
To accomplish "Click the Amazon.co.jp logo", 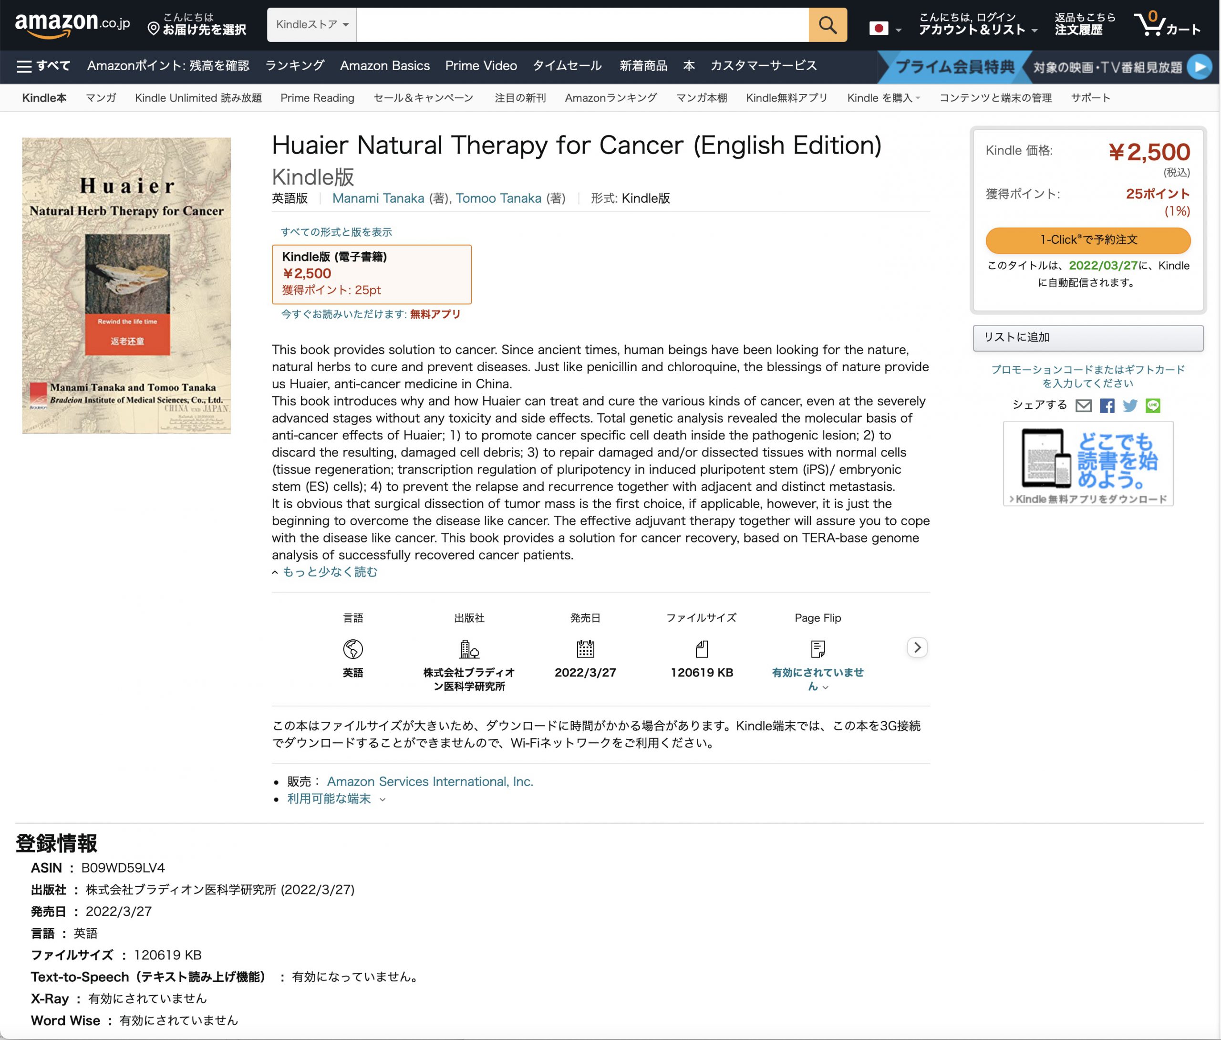I will (72, 25).
